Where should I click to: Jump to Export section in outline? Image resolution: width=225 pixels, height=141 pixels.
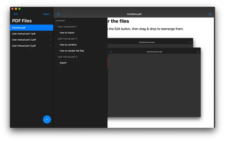63,63
